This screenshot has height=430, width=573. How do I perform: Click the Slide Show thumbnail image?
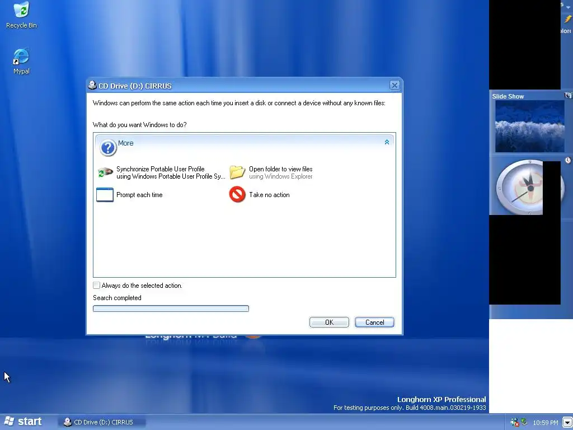529,126
